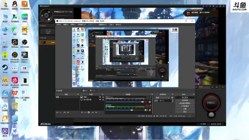Move source up in Sources panel

point(93,112)
